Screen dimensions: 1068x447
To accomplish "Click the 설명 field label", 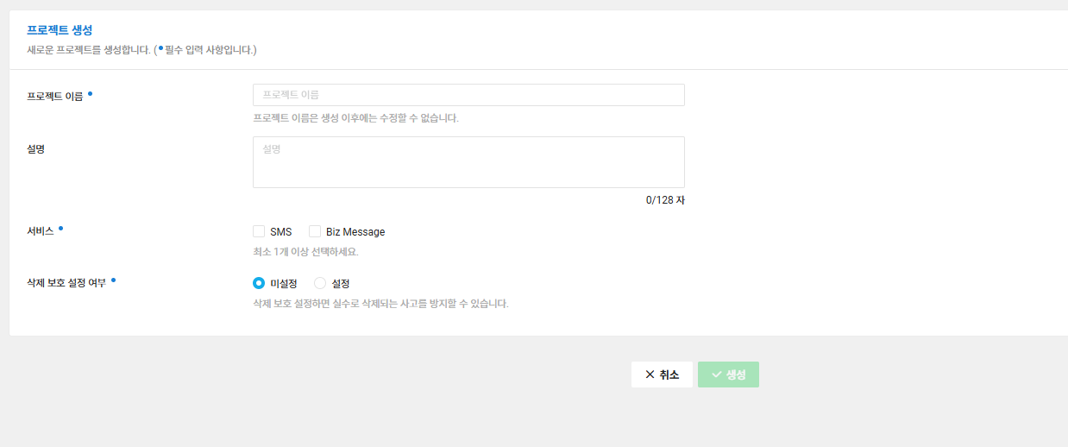I will pyautogui.click(x=36, y=148).
